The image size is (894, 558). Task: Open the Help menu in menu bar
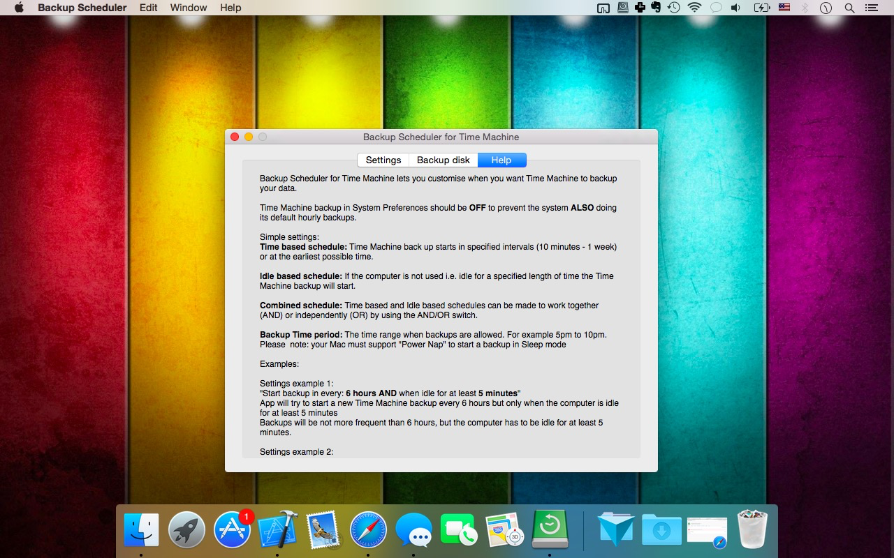(230, 8)
